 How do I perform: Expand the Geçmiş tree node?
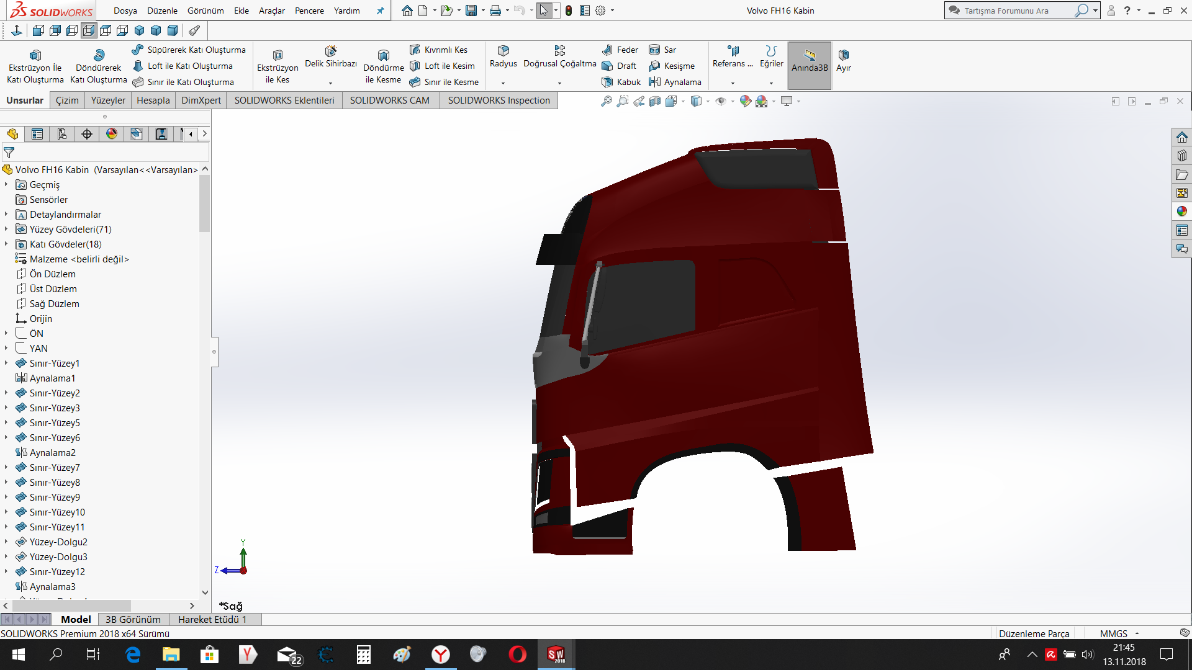coord(6,184)
